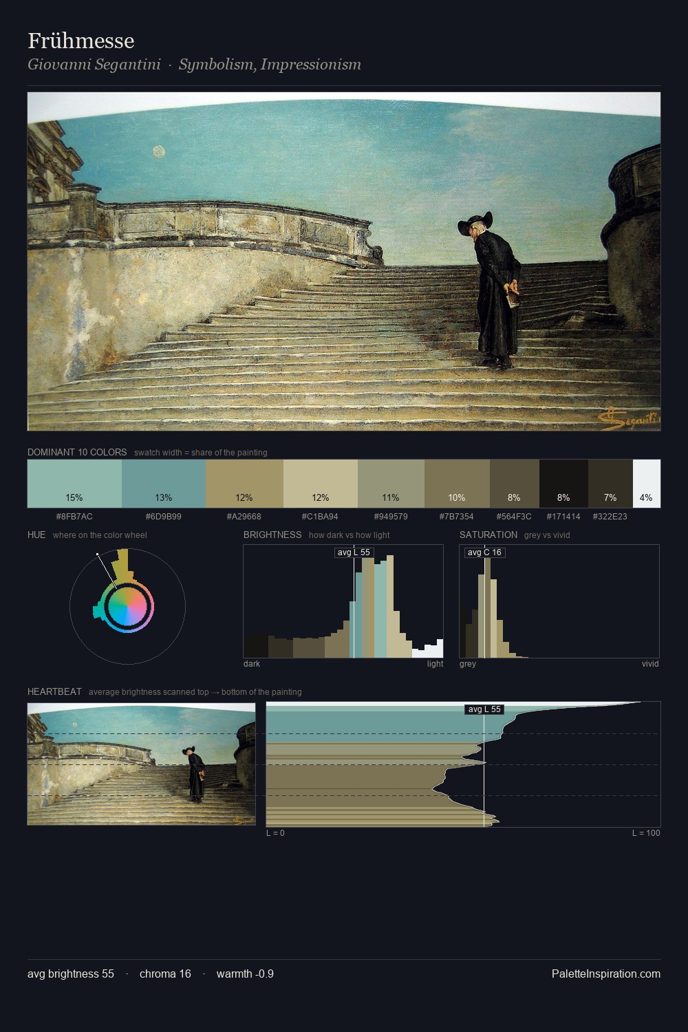
Task: Click the hex label '#949579'
Action: point(391,516)
